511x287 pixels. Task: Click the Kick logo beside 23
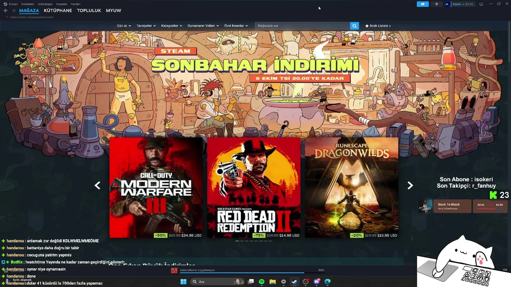(493, 195)
